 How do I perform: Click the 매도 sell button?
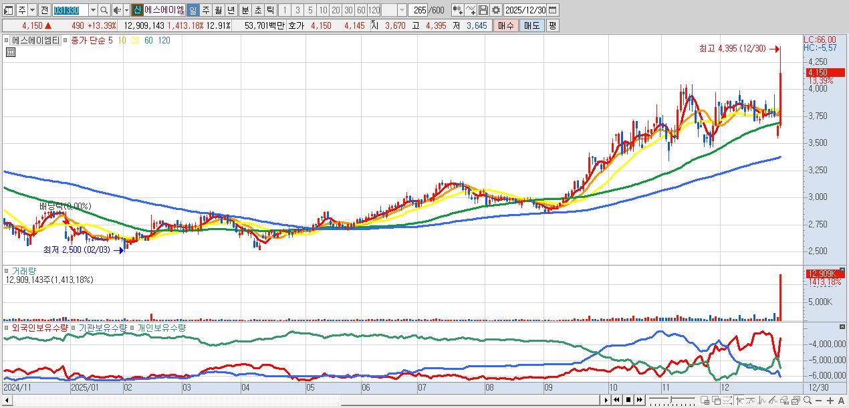click(531, 25)
